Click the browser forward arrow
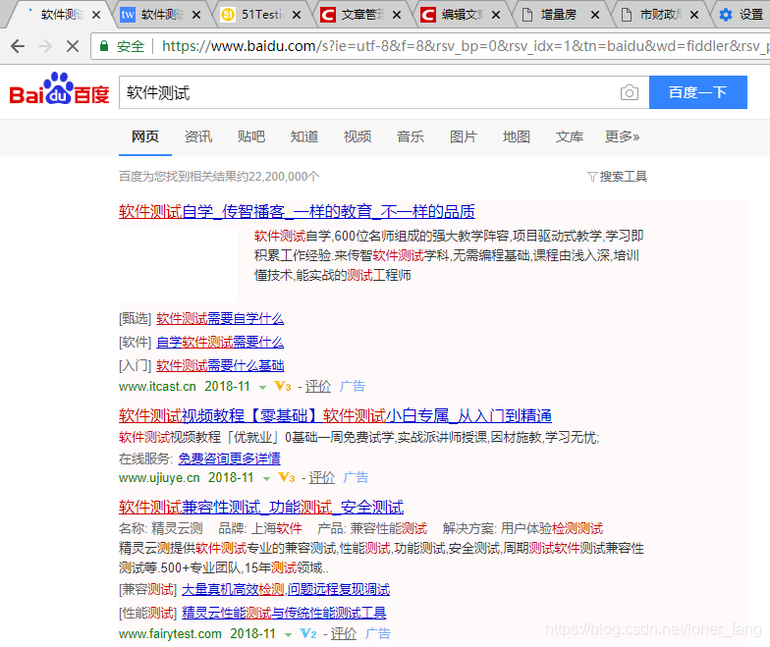Image resolution: width=770 pixels, height=647 pixels. pos(45,46)
